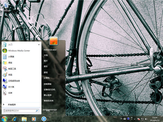The width and height of the screenshot is (163, 122).
Task: Open shutdown options arrow next to 关机
Action: tap(55, 111)
